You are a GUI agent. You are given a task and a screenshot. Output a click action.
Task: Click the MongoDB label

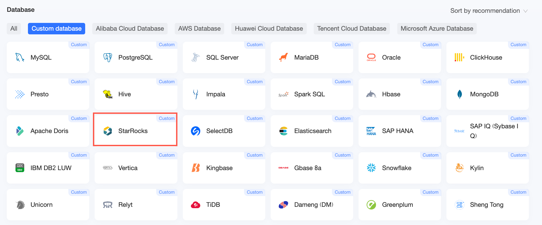[x=484, y=94]
